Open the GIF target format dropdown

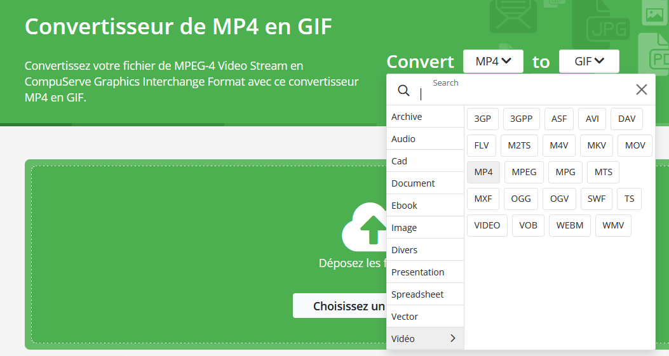(x=589, y=62)
